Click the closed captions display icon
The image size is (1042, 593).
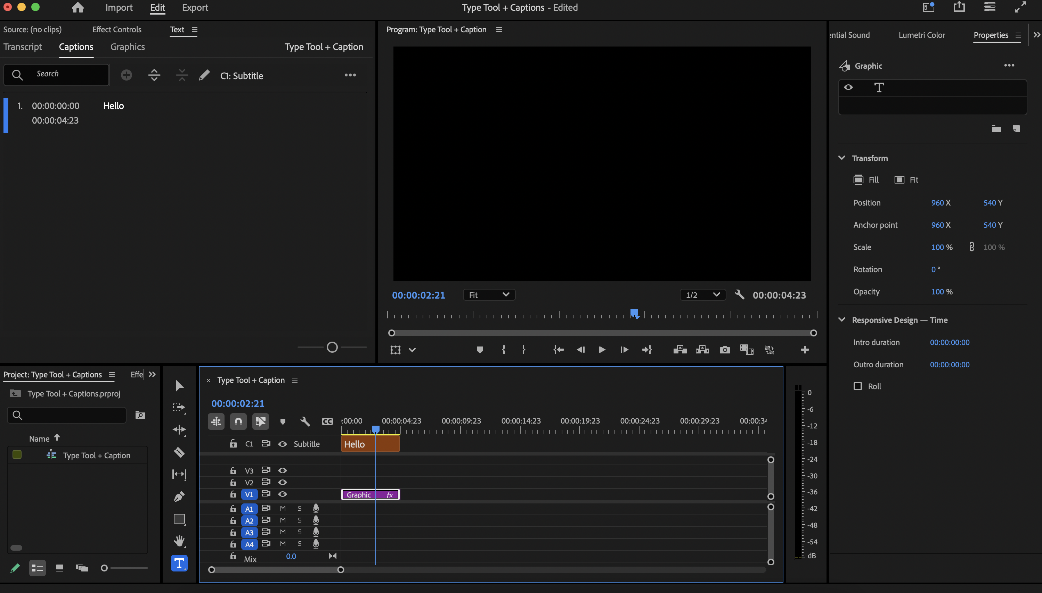[x=327, y=421]
